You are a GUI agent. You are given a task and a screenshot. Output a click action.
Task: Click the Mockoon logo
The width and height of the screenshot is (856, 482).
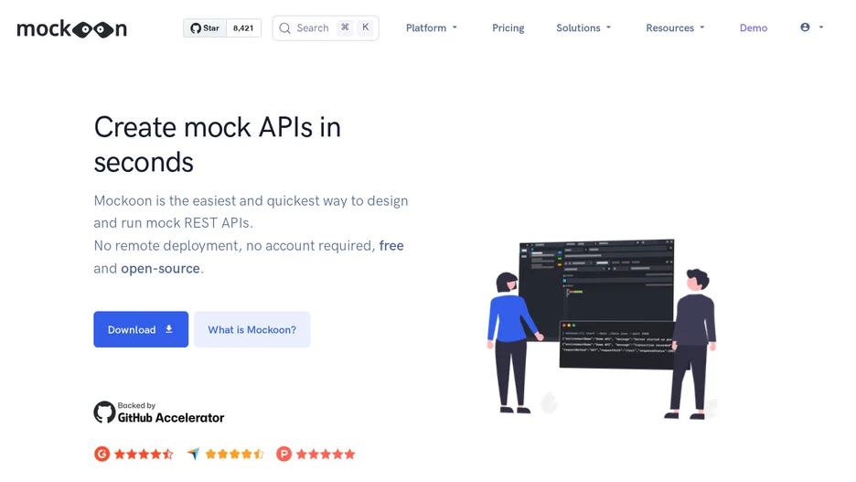click(71, 28)
